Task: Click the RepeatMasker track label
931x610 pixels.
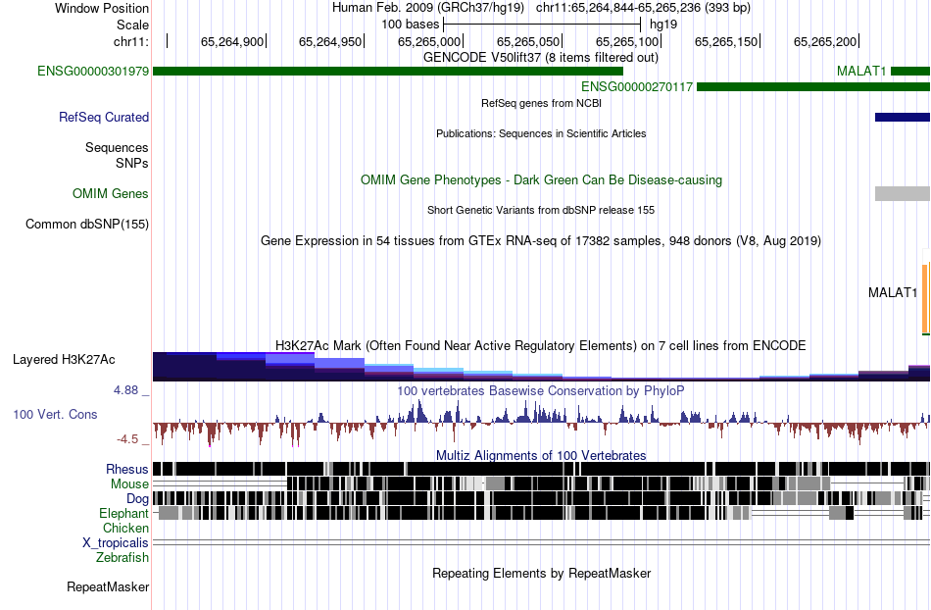Action: point(108,586)
